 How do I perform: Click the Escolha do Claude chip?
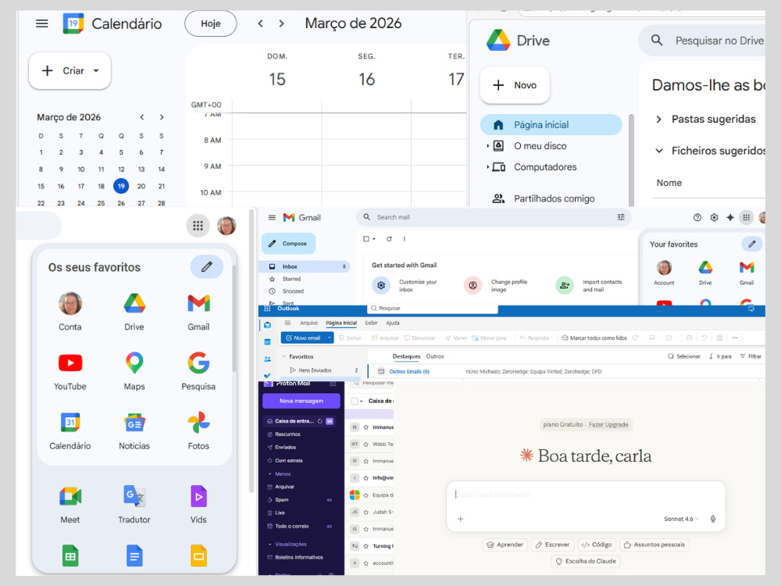point(586,561)
